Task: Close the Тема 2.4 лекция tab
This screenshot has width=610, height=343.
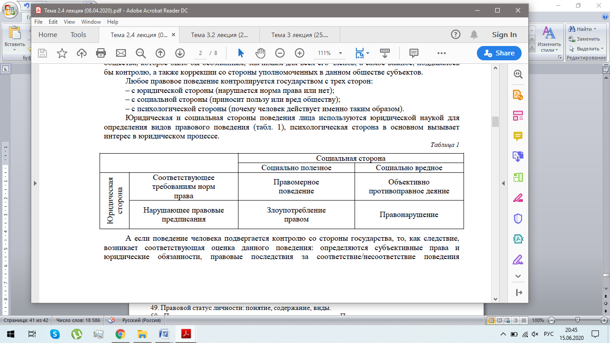Action: (x=174, y=35)
